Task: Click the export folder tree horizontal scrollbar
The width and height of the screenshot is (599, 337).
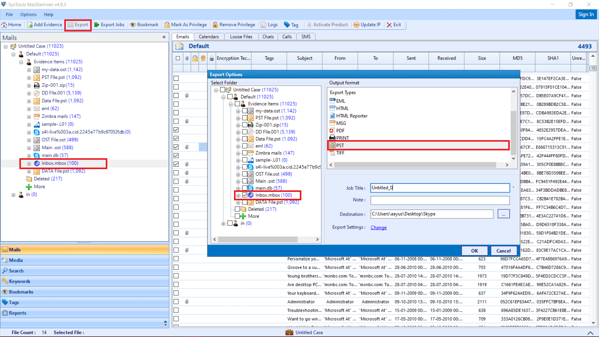Action: 257,239
